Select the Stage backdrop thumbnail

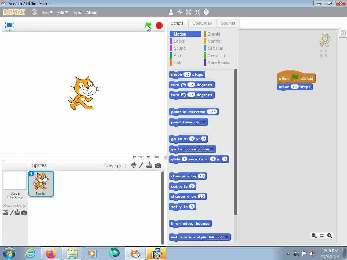pyautogui.click(x=15, y=181)
